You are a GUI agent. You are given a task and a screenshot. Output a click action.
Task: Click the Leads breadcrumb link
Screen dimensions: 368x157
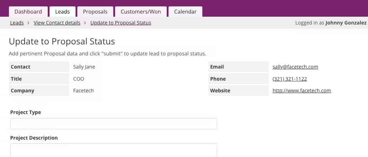click(x=17, y=23)
